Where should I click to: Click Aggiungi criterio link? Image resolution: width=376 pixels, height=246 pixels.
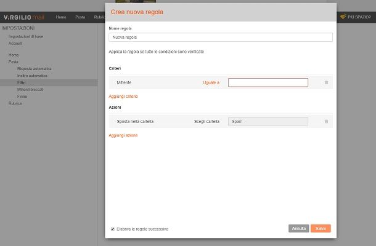(x=123, y=97)
